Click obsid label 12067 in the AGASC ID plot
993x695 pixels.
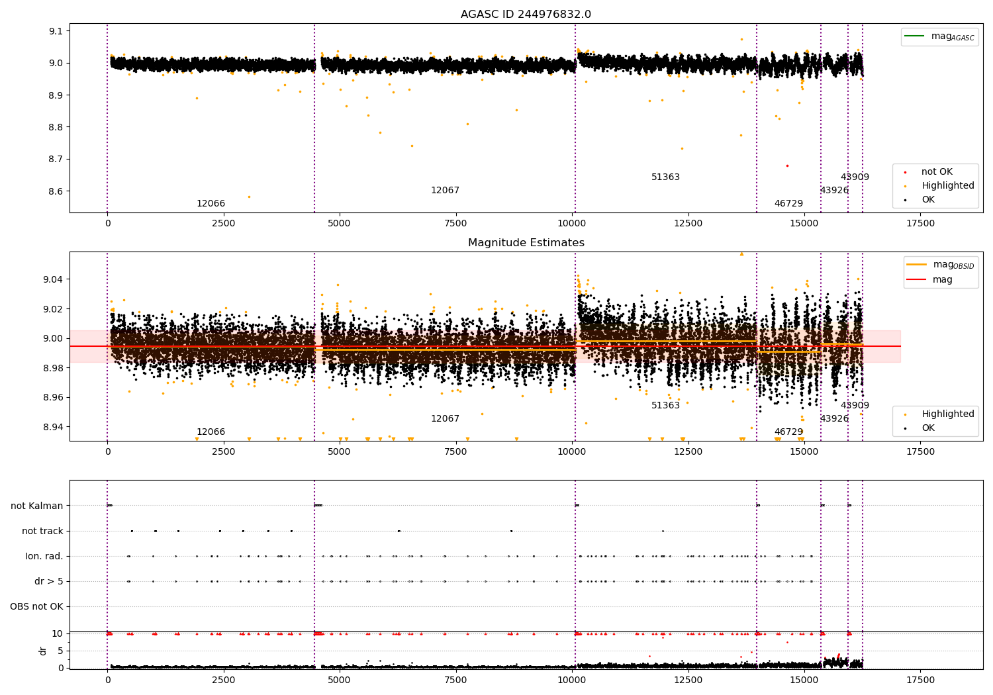[x=445, y=191]
